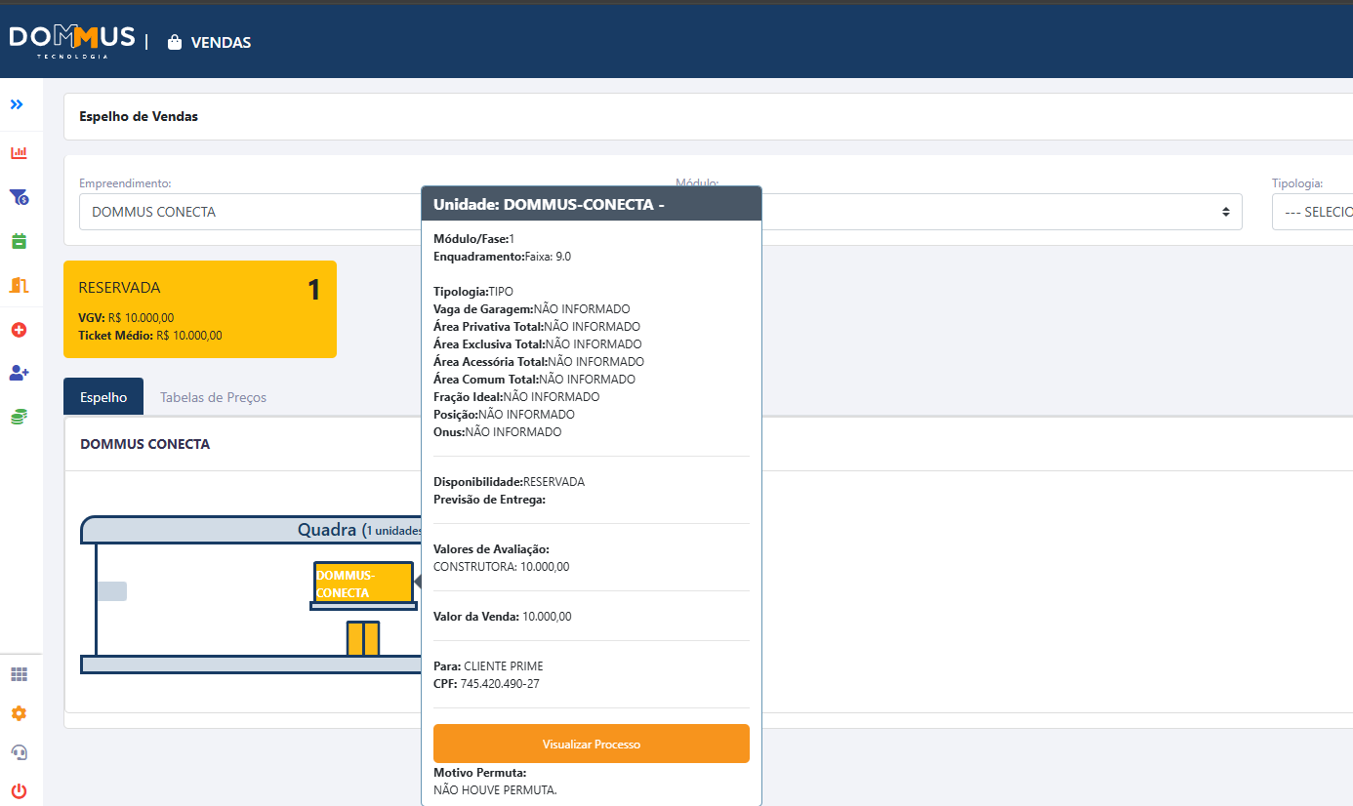Expand the Tipologia dropdown
The height and width of the screenshot is (806, 1353).
[x=1312, y=212]
